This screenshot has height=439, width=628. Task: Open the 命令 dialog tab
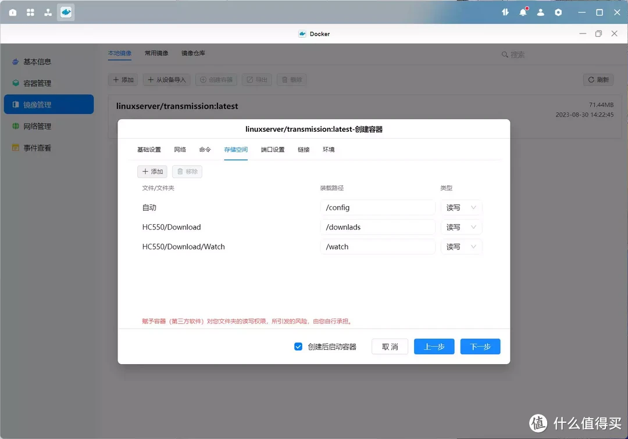click(x=205, y=150)
